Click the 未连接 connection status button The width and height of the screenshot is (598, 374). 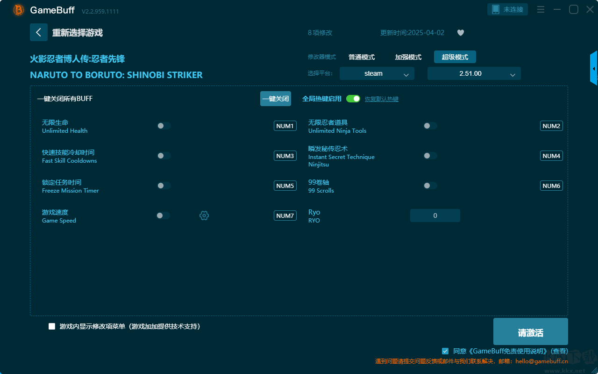(x=508, y=9)
